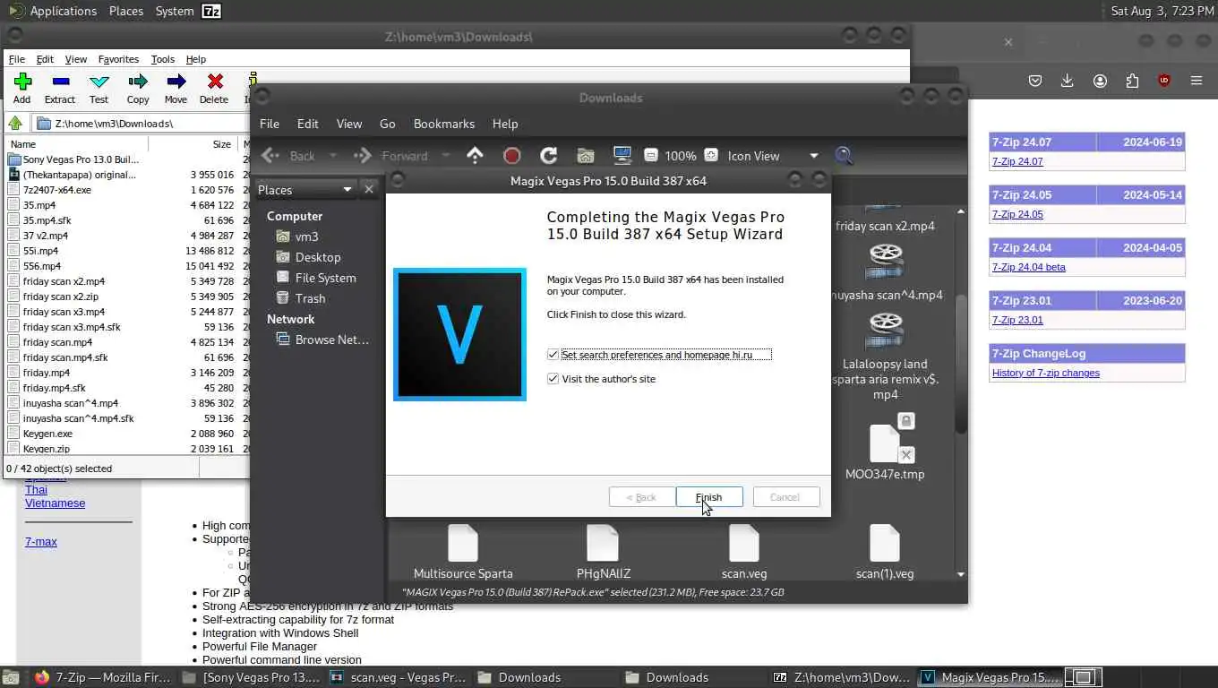The height and width of the screenshot is (688, 1218).
Task: Open the Places menu in top panel
Action: 126,11
